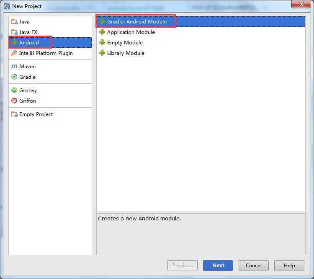Select Gradle: Android Module template
This screenshot has height=279, width=314.
[x=201, y=21]
